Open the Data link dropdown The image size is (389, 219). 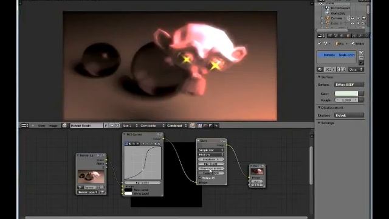pyautogui.click(x=356, y=69)
